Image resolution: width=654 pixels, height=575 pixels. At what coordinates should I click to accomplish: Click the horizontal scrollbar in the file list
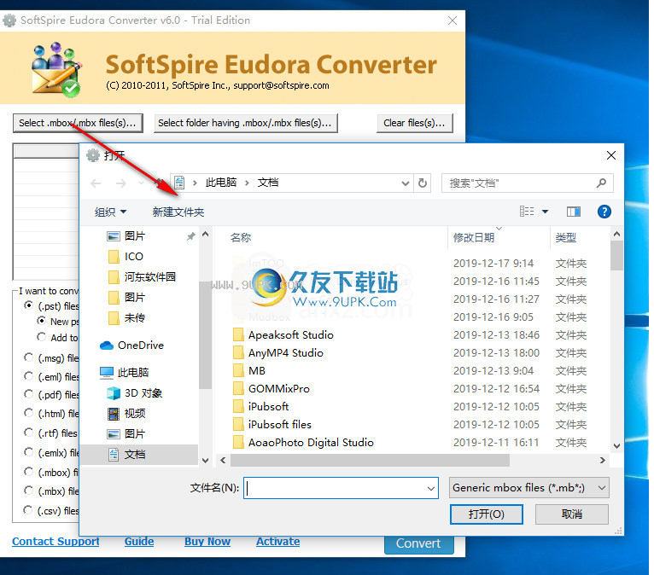[370, 460]
